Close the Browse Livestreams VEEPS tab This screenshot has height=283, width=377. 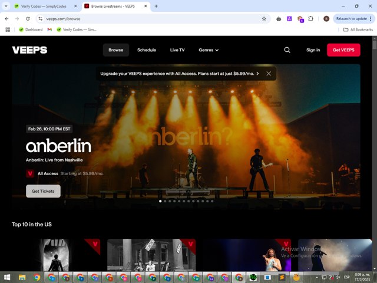tap(145, 6)
